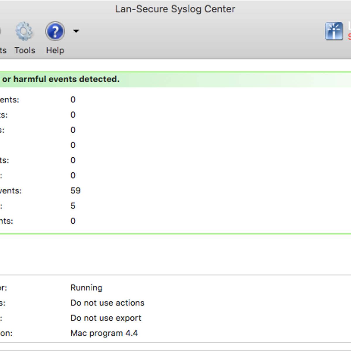Click the Lan-Secure logo icon
Image resolution: width=351 pixels, height=351 pixels.
coord(334,31)
